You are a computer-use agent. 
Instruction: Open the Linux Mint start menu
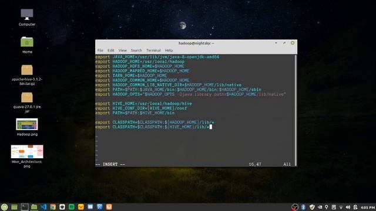pos(4,207)
